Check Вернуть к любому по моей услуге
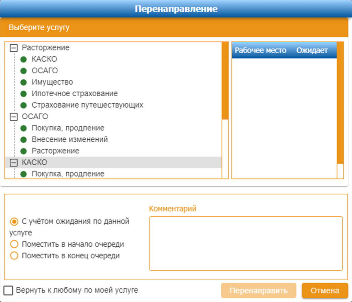Viewport: 352px width, 302px height. click(8, 290)
